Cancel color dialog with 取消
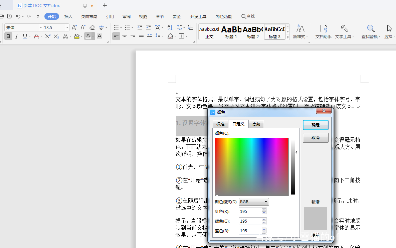 click(316, 137)
